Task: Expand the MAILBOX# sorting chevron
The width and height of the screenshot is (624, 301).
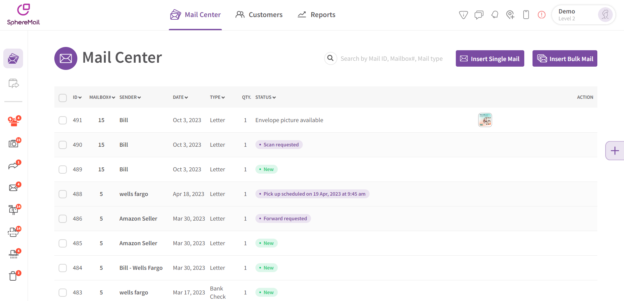Action: pyautogui.click(x=113, y=97)
